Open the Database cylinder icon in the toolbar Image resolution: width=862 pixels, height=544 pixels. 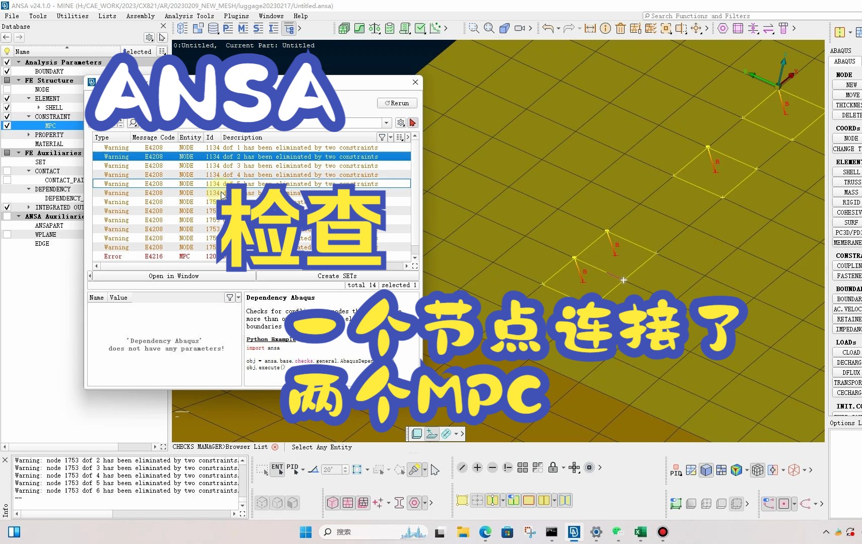point(213,28)
